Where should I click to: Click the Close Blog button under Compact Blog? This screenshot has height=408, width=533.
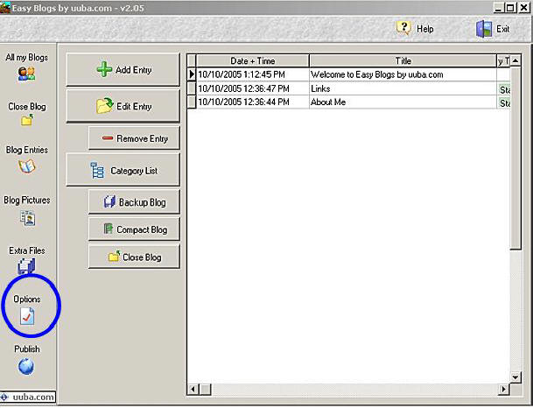(x=134, y=257)
